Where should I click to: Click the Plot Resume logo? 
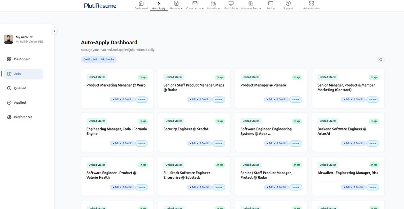coord(100,5)
